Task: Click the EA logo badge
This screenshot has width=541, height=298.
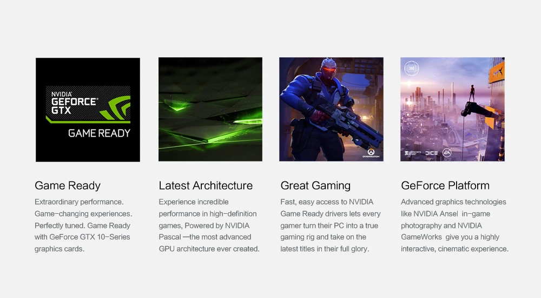Action: click(447, 152)
